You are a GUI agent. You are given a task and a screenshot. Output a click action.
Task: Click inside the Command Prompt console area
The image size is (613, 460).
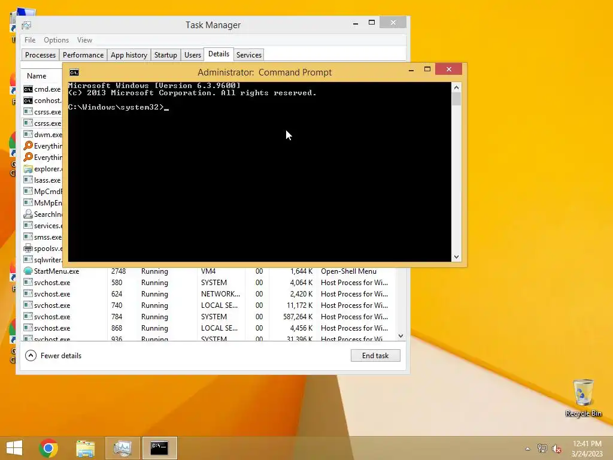click(x=259, y=171)
